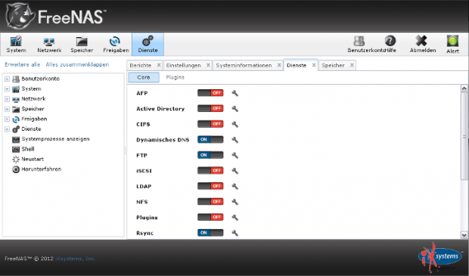The image size is (469, 276).
Task: Toggle the NFS service switch
Action: [x=210, y=202]
